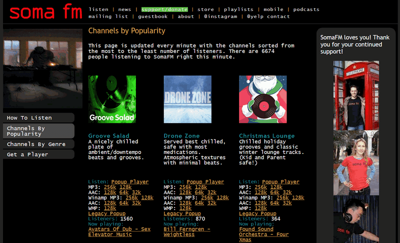Play Christmas Lounge Winamp MP3 256k
400x243 pixels.
pos(282,198)
